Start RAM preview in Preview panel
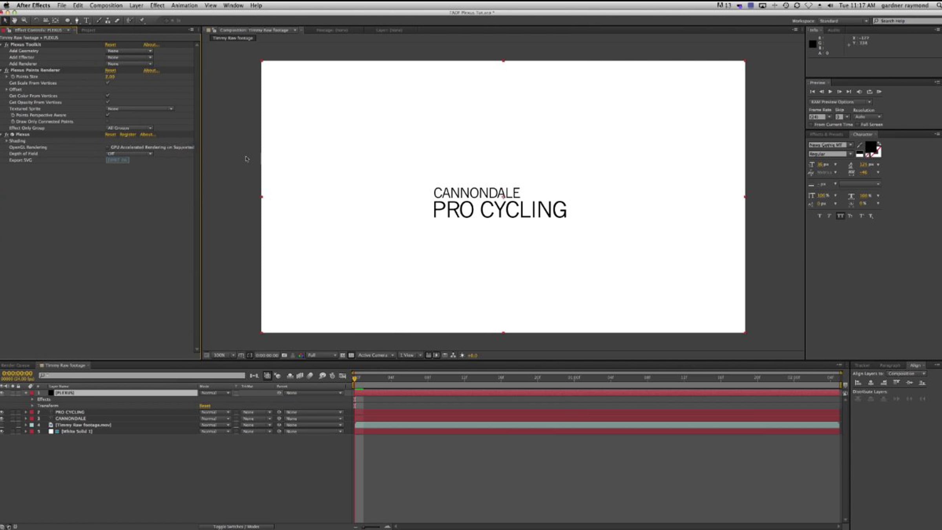The height and width of the screenshot is (530, 942). pyautogui.click(x=879, y=92)
